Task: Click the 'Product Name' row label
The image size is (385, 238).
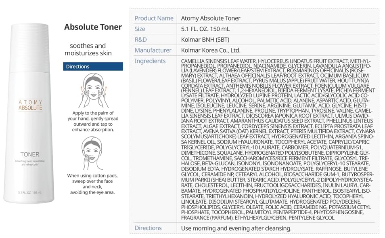Action: (x=154, y=18)
